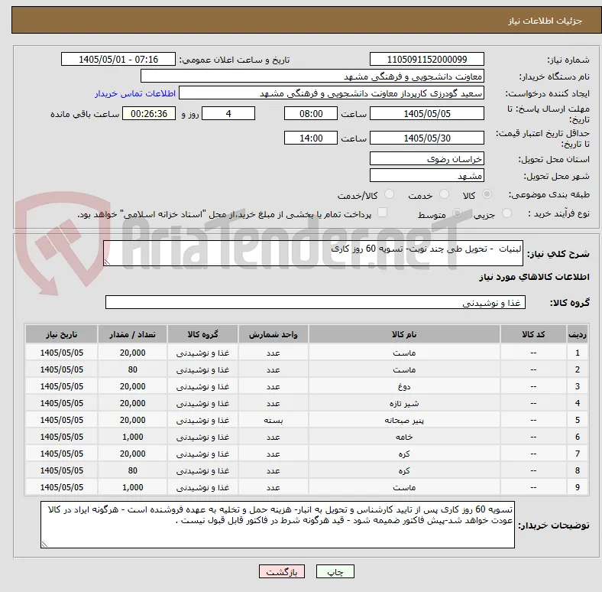Click the announcement date field 1405/05/01 - 07:16

[x=118, y=59]
